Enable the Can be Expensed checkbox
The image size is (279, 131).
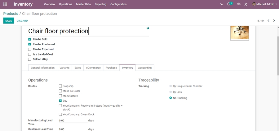pos(30,49)
